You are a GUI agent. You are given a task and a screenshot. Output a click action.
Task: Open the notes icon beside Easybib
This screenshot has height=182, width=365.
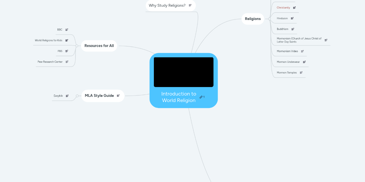point(67,96)
